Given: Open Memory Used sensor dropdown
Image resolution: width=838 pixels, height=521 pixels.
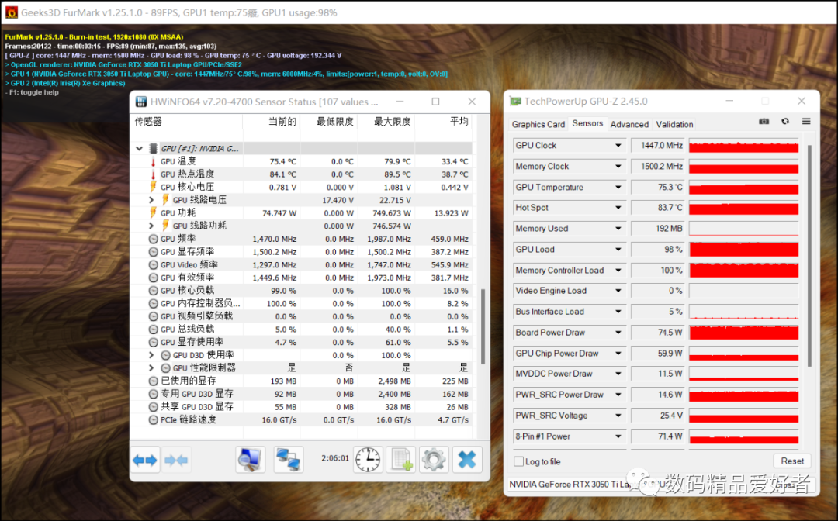Looking at the screenshot, I should tap(618, 229).
